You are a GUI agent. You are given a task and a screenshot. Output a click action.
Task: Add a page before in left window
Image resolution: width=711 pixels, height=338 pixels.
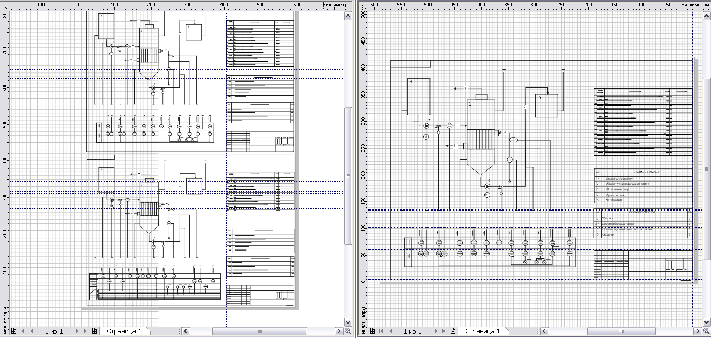pyautogui.click(x=13, y=331)
